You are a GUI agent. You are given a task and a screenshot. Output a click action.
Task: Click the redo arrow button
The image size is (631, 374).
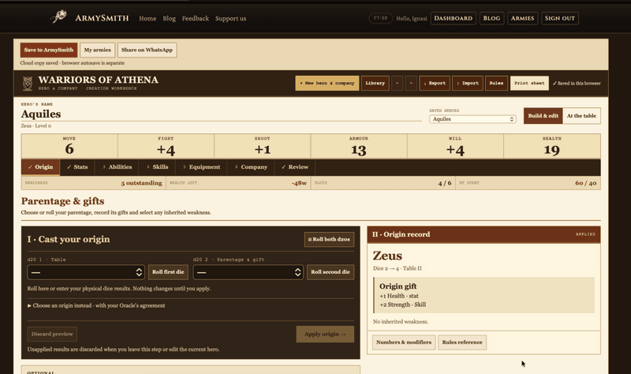click(411, 84)
